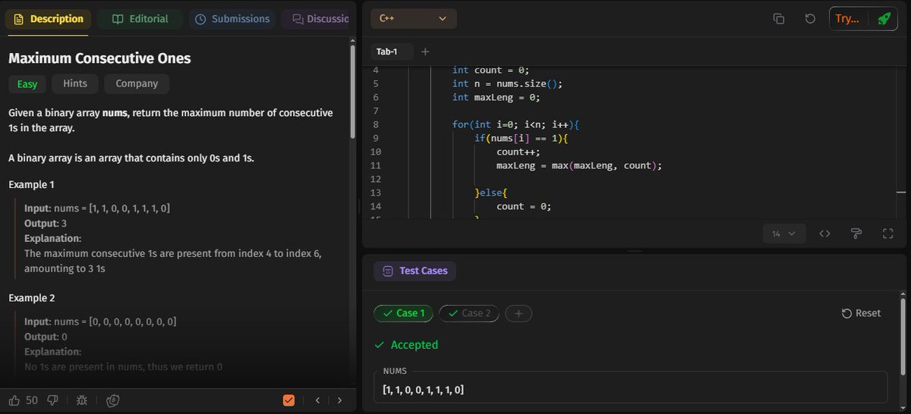Like the problem with thumbs up
The image size is (911, 414).
[14, 400]
